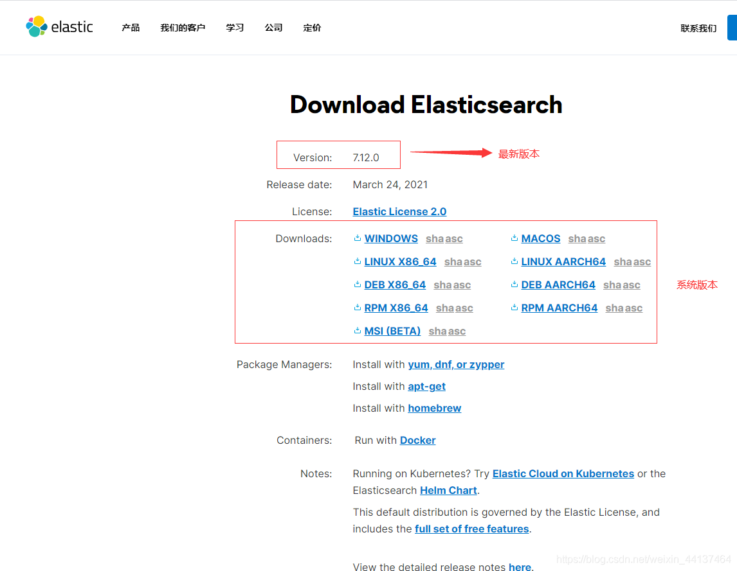Click the download icon beside MSI (BETA)
This screenshot has height=571, width=737.
[357, 330]
